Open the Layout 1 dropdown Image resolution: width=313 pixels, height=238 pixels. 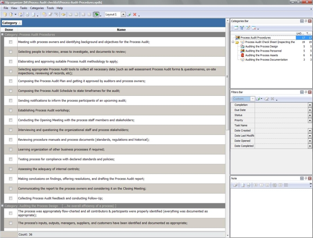coord(123,14)
